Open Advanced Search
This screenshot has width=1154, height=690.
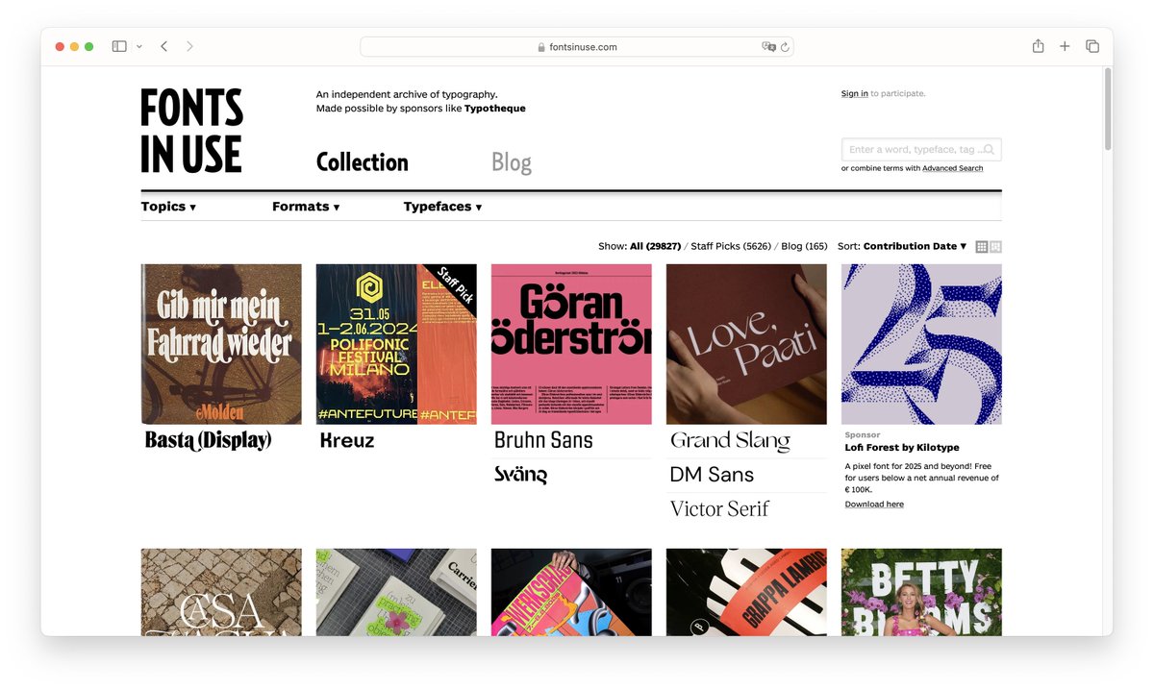(953, 167)
